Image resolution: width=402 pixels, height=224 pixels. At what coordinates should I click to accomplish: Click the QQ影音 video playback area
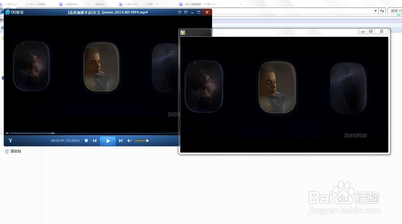click(x=91, y=73)
